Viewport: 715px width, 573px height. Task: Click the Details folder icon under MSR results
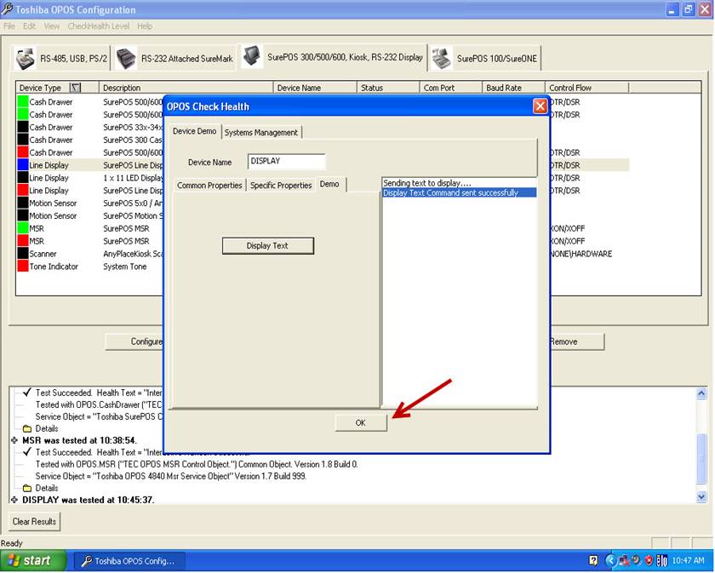point(27,488)
